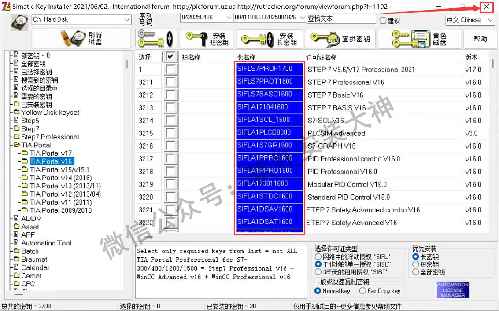Click the icon beside Automation Tool
Screen dimensions: 499x311
[x=17, y=243]
